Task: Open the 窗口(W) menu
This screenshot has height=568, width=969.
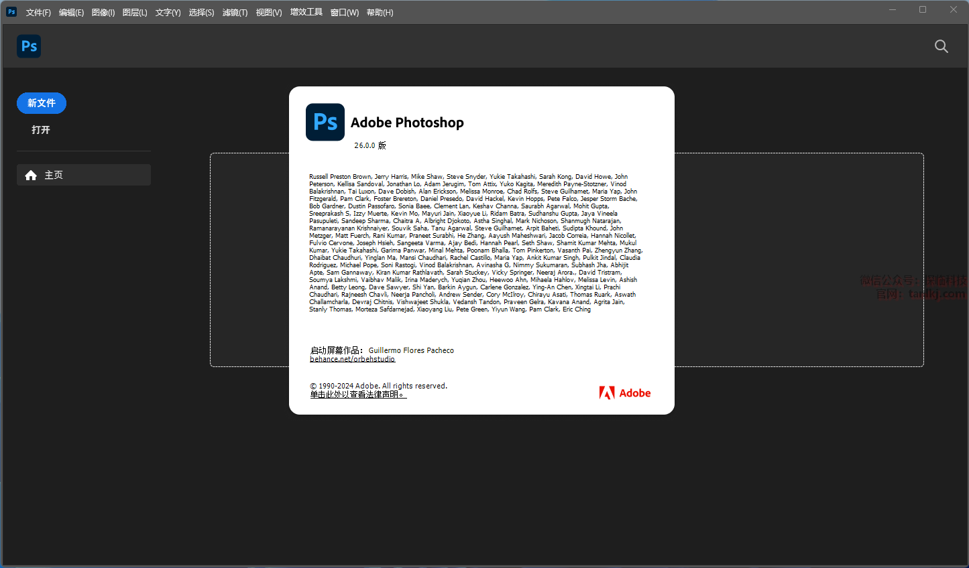Action: 345,13
